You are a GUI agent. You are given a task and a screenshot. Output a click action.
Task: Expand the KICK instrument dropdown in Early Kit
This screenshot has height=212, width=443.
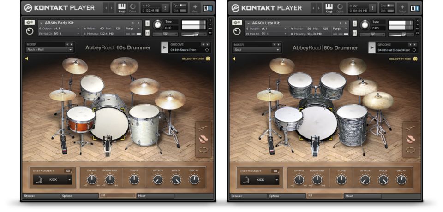[x=69, y=180]
